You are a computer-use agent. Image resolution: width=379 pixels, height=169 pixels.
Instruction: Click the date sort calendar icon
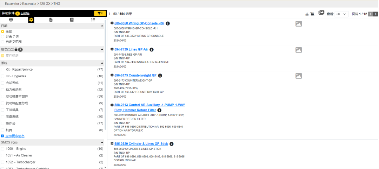pyautogui.click(x=312, y=14)
